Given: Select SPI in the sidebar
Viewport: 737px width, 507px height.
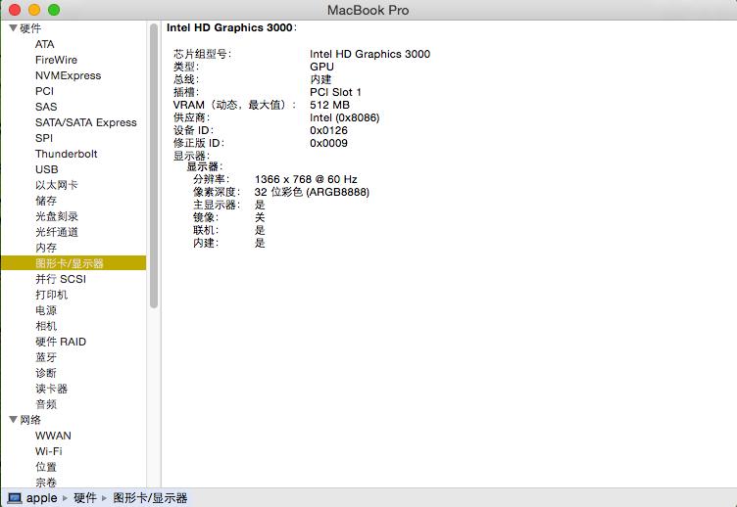Looking at the screenshot, I should click(44, 138).
